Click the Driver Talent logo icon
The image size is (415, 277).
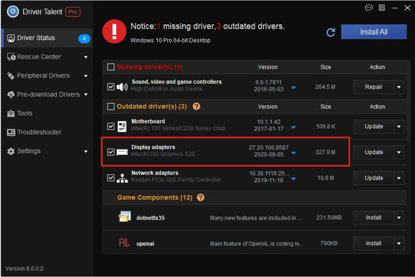12,11
